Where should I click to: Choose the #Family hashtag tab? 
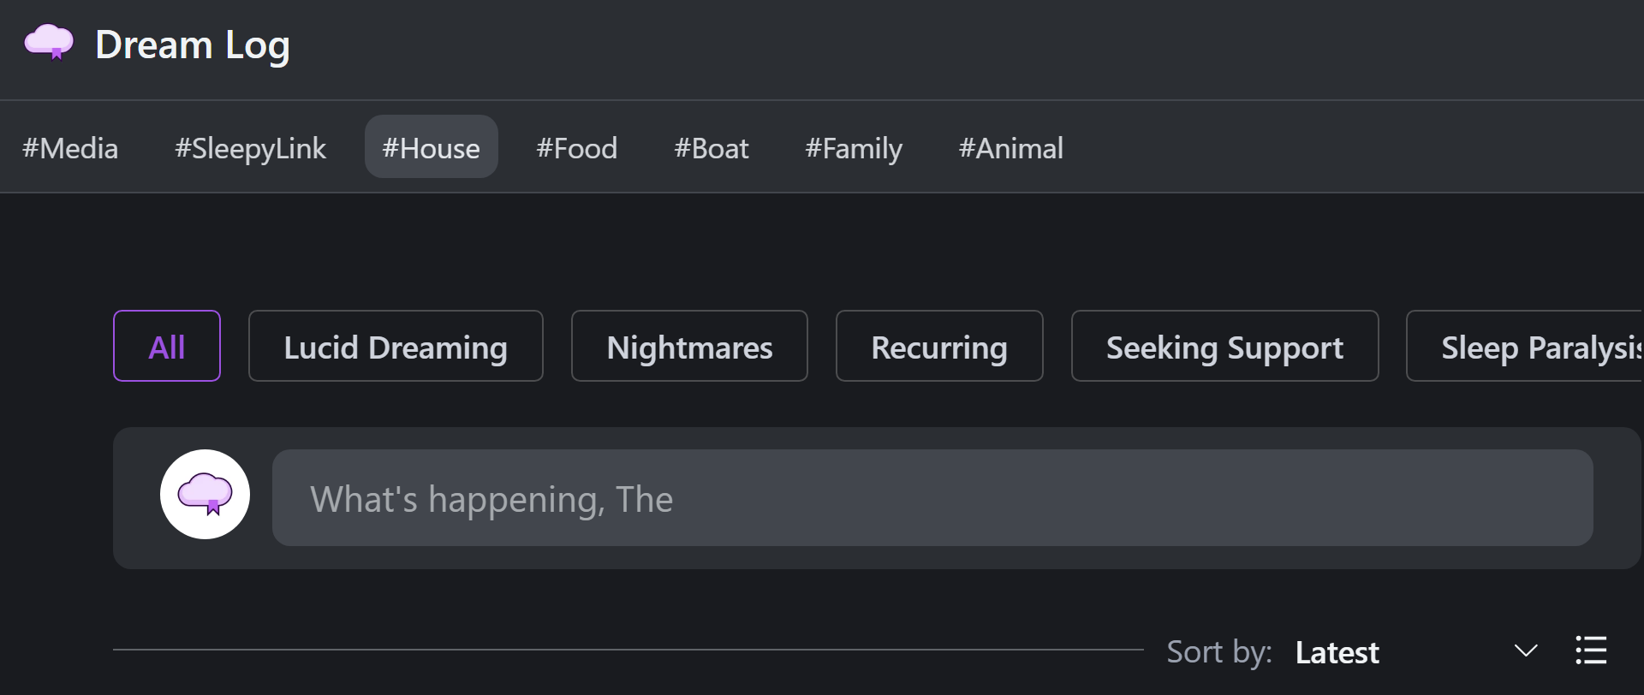click(853, 148)
